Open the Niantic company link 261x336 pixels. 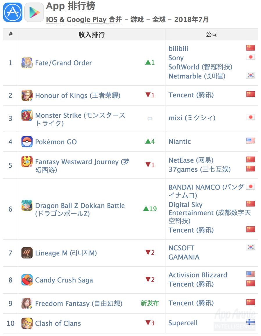[180, 142]
